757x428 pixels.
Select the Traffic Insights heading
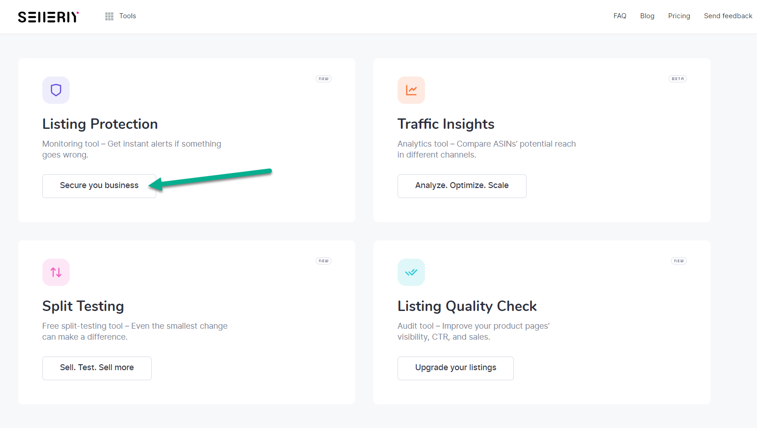446,124
